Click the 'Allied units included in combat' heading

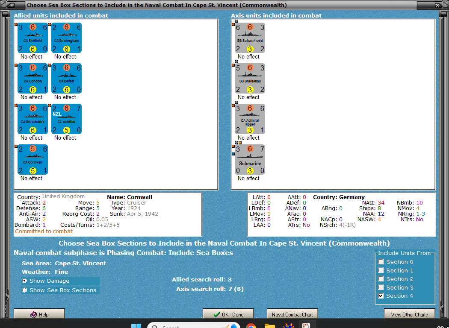[61, 16]
